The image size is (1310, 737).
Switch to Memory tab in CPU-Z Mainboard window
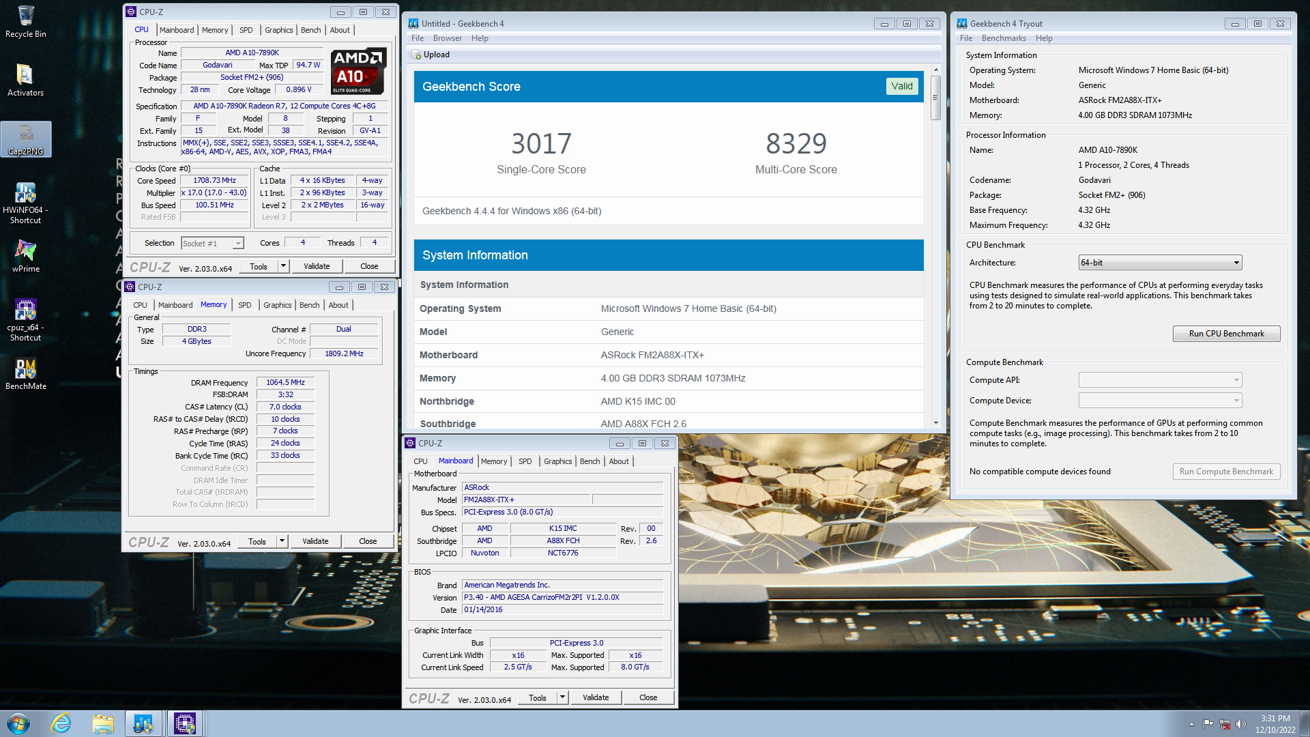tap(494, 461)
